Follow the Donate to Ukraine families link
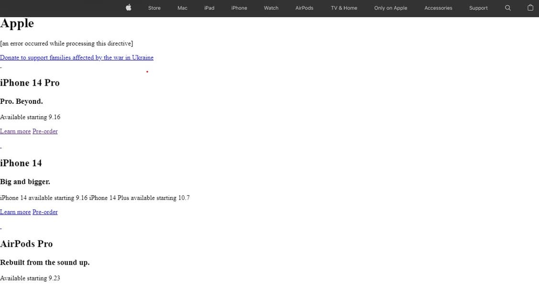Screen dimensions: 539x287 coord(77,58)
